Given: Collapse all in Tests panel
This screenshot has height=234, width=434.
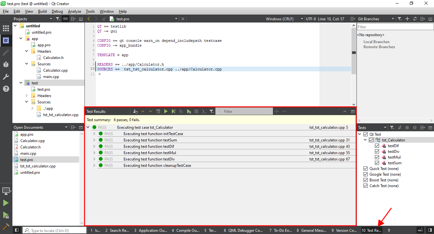Looking at the screenshot, I should coord(415,127).
